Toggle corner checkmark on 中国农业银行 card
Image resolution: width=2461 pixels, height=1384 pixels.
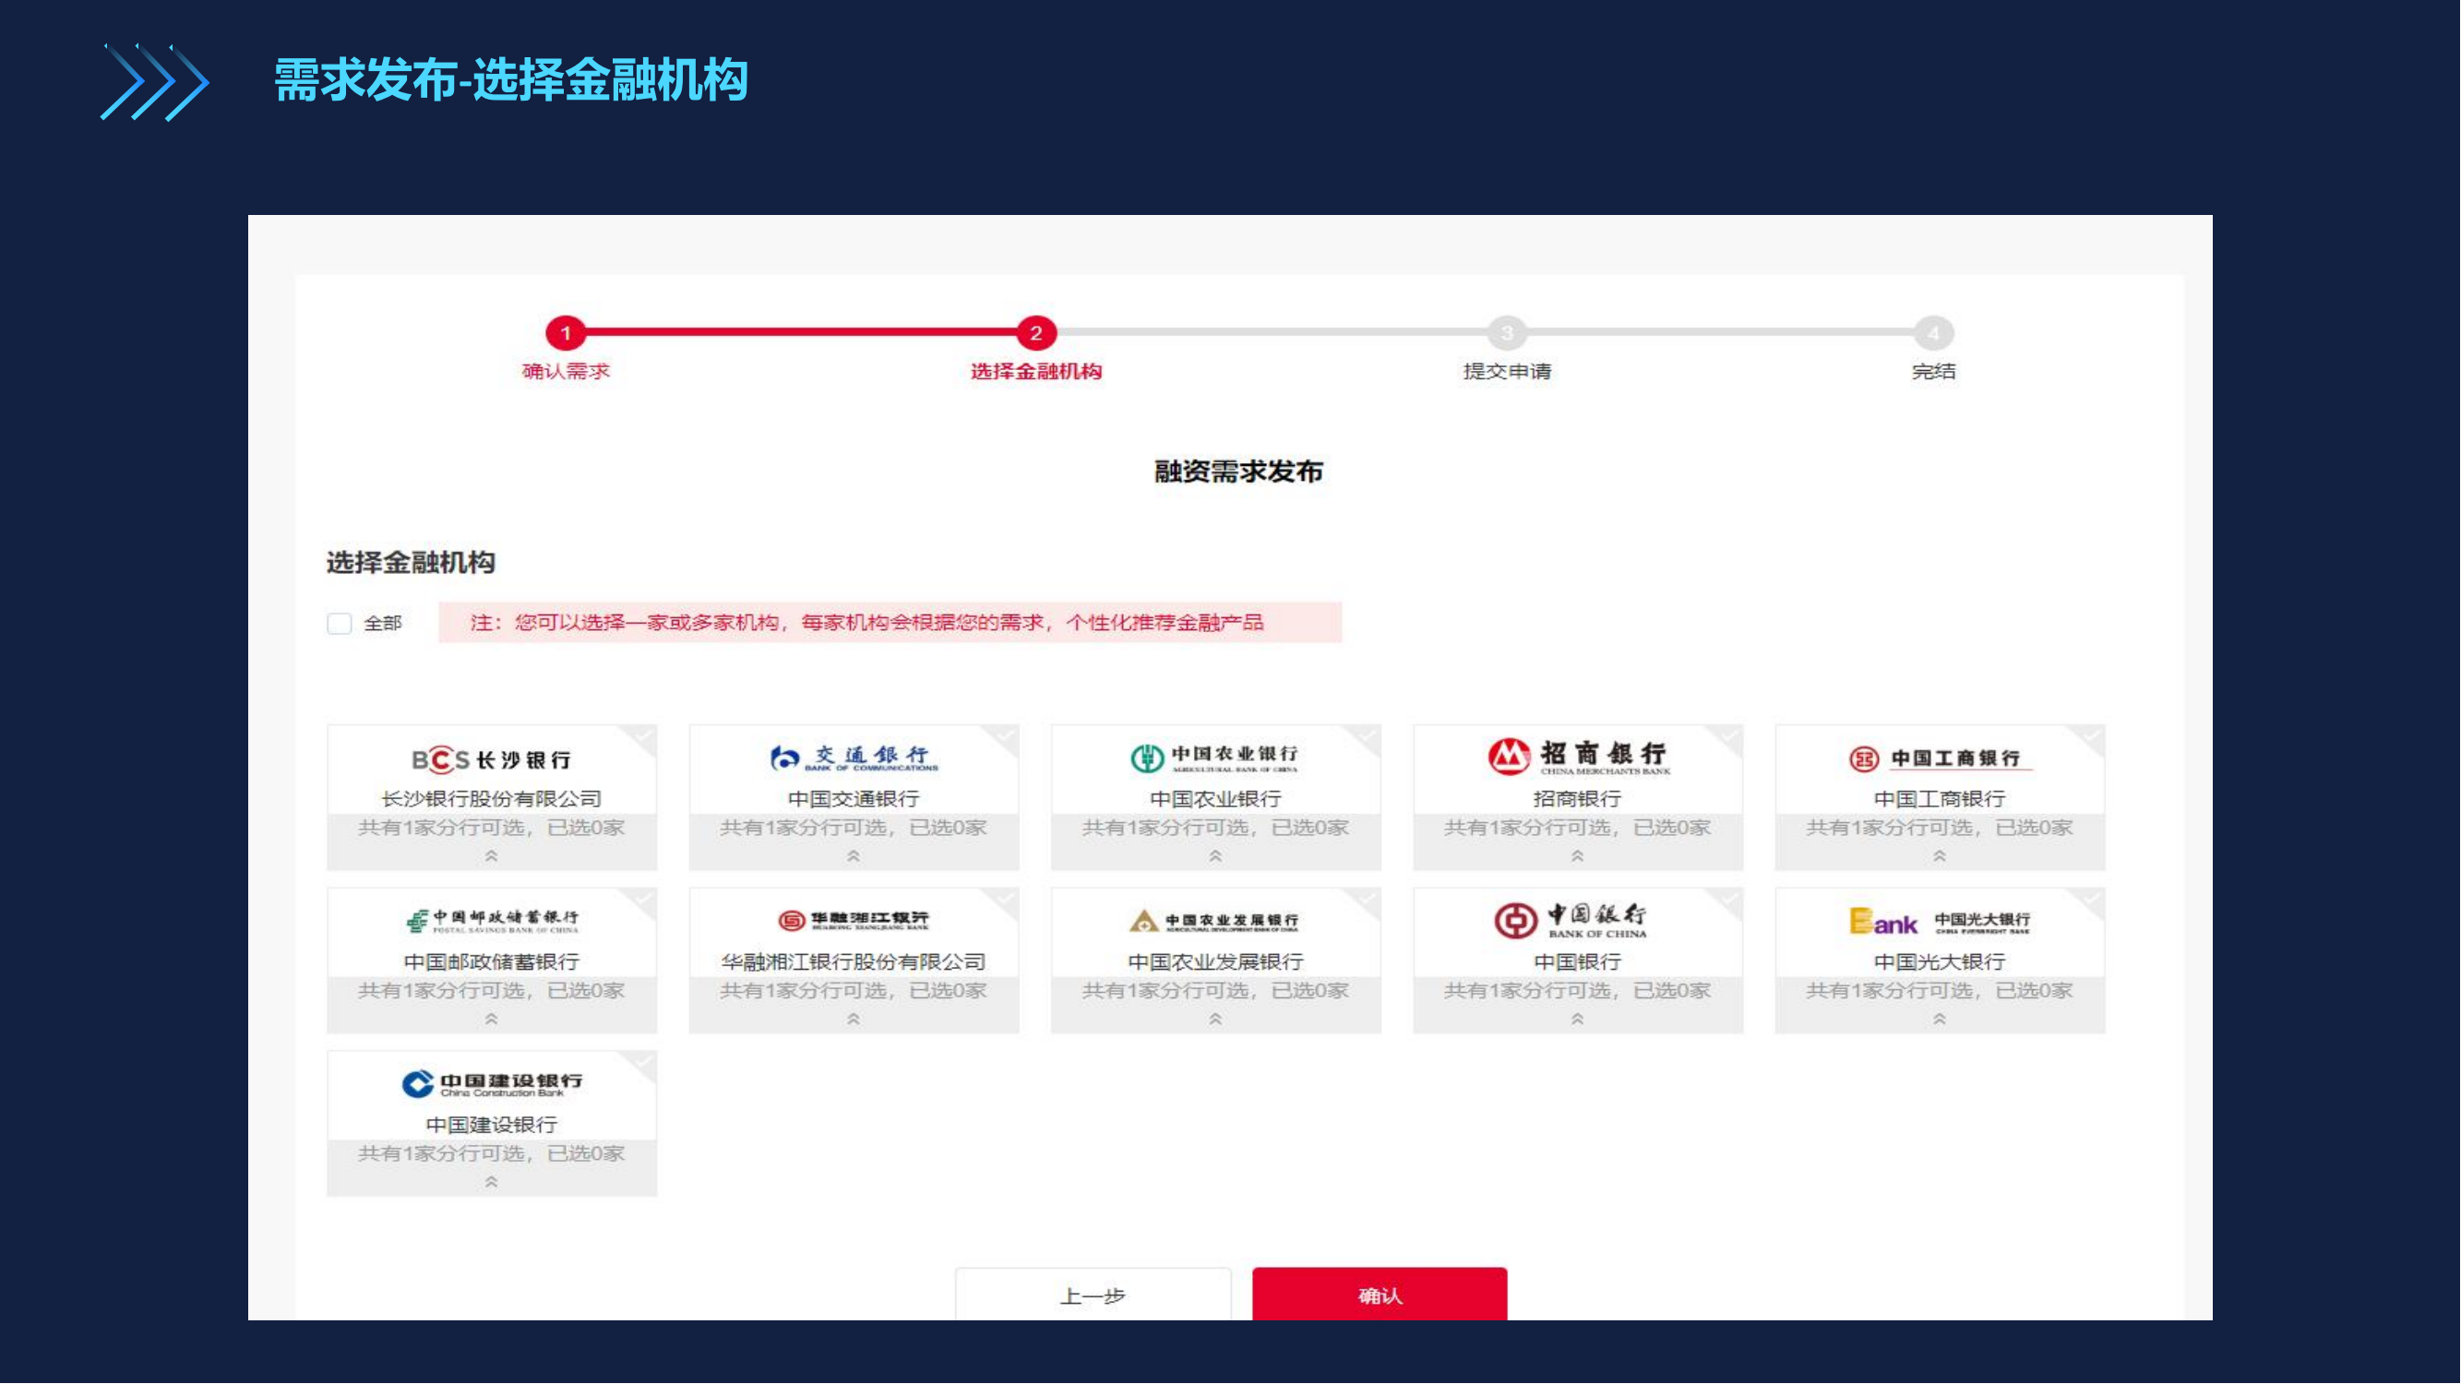point(1368,736)
